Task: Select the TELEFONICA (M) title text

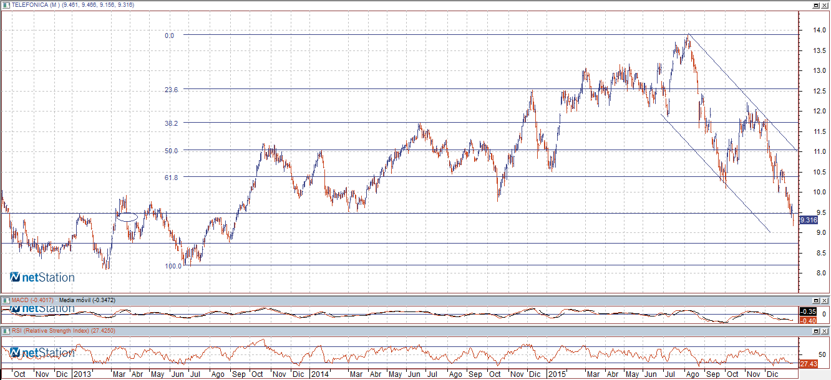Action: click(35, 5)
